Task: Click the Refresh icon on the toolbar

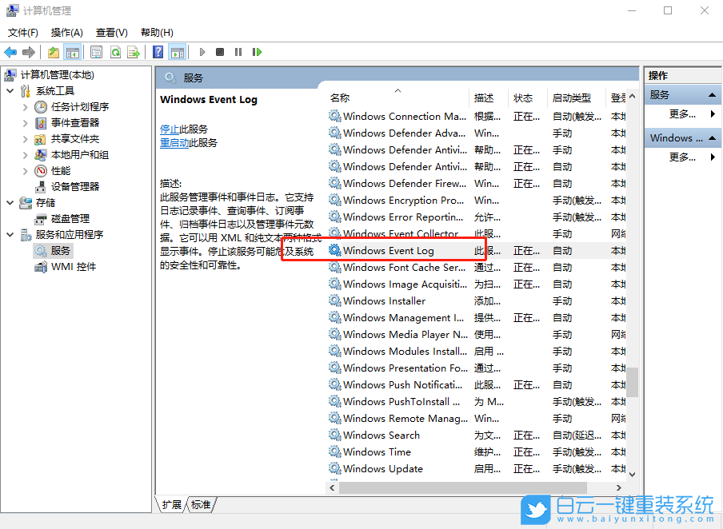Action: (x=115, y=51)
